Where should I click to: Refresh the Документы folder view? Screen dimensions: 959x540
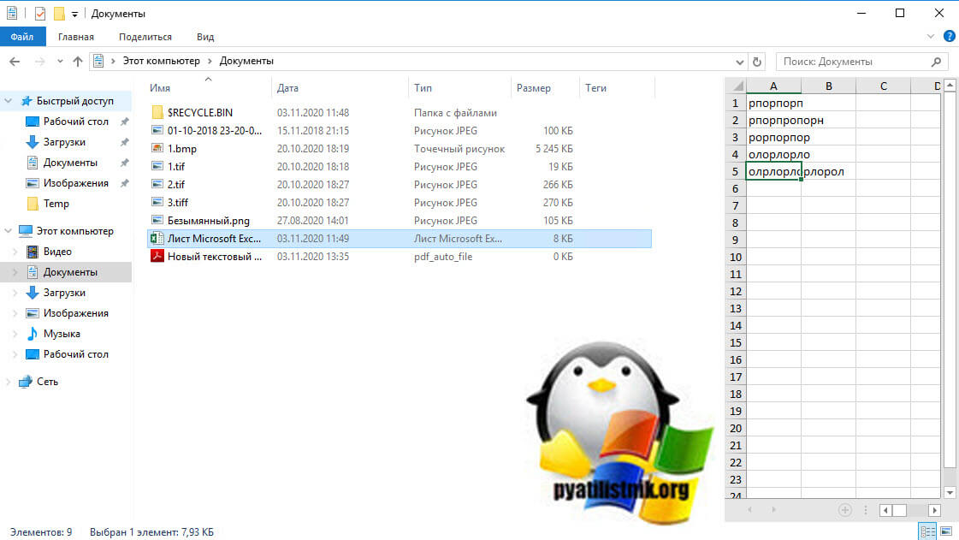click(757, 62)
